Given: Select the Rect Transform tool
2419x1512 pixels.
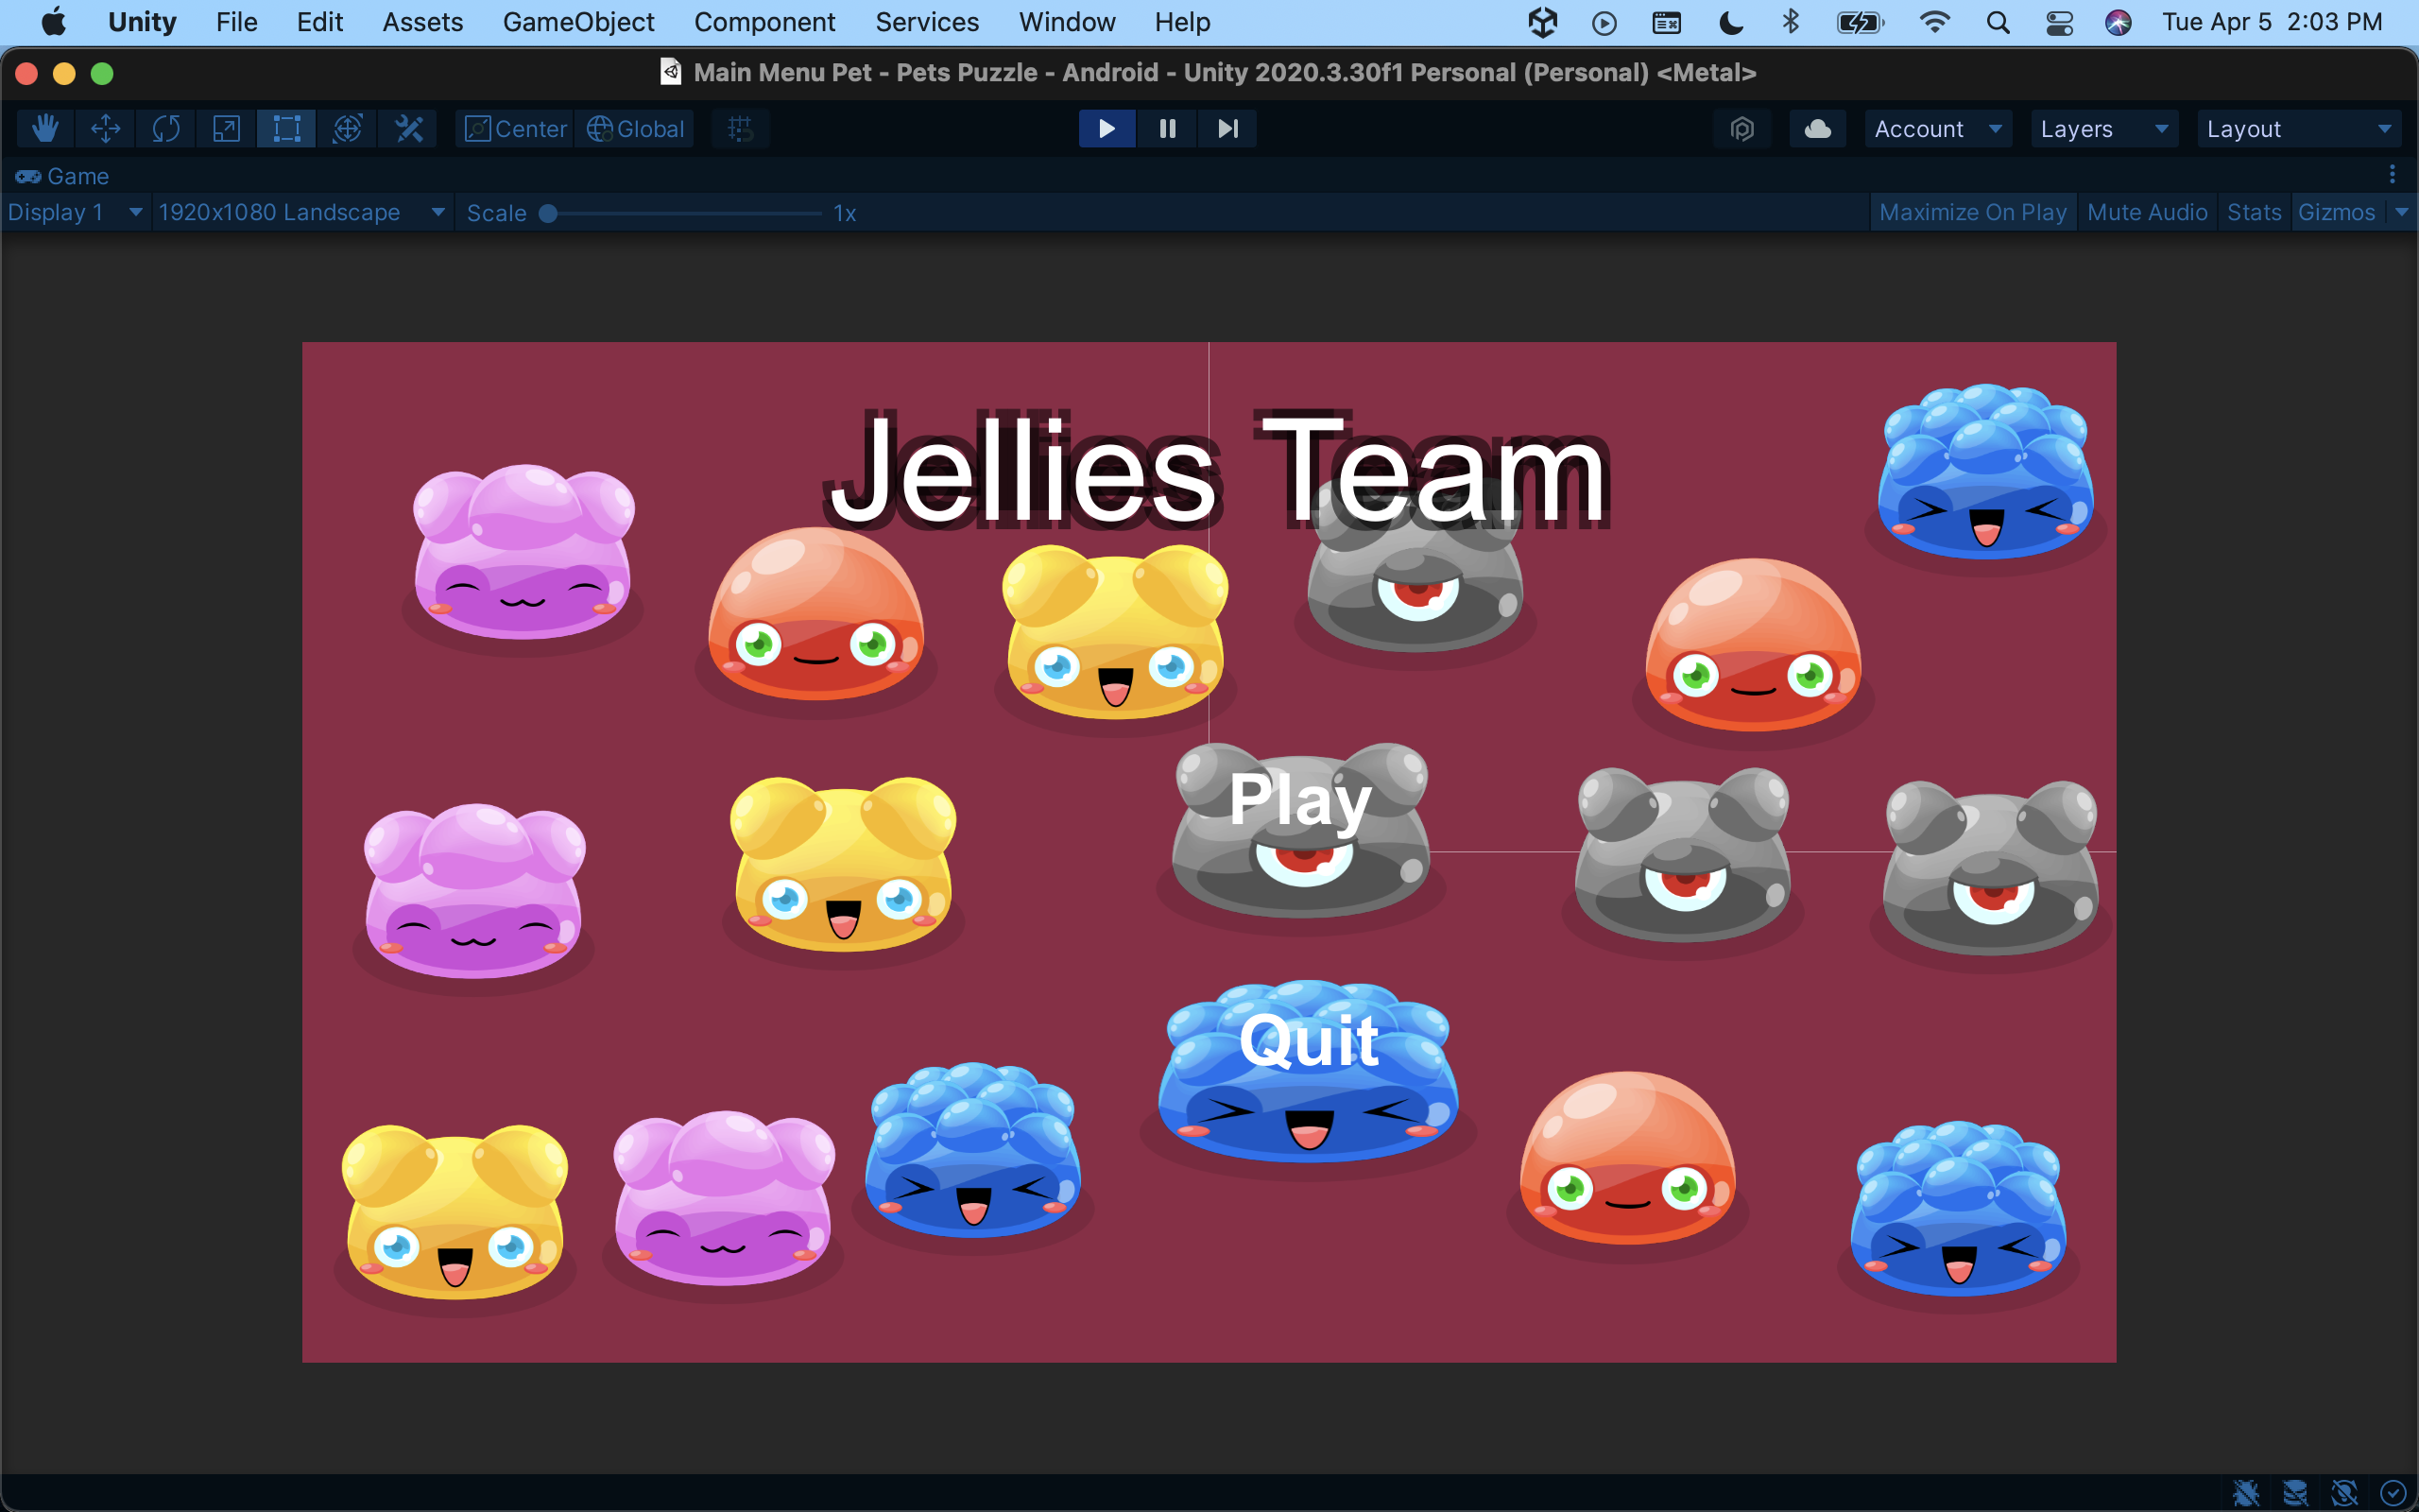Looking at the screenshot, I should tap(287, 129).
